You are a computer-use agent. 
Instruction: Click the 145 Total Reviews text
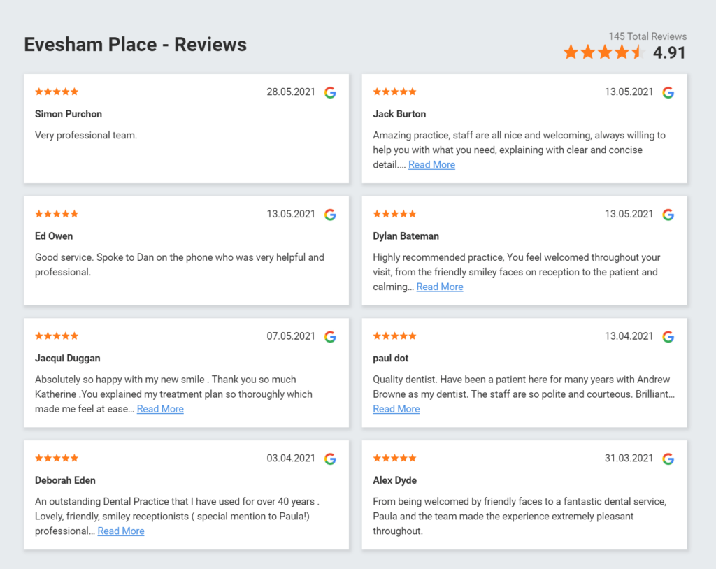[647, 36]
